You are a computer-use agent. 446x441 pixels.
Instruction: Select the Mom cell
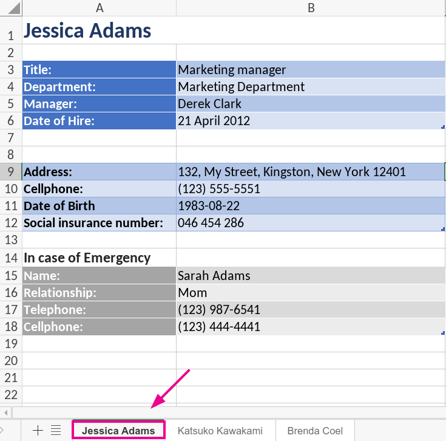[311, 292]
